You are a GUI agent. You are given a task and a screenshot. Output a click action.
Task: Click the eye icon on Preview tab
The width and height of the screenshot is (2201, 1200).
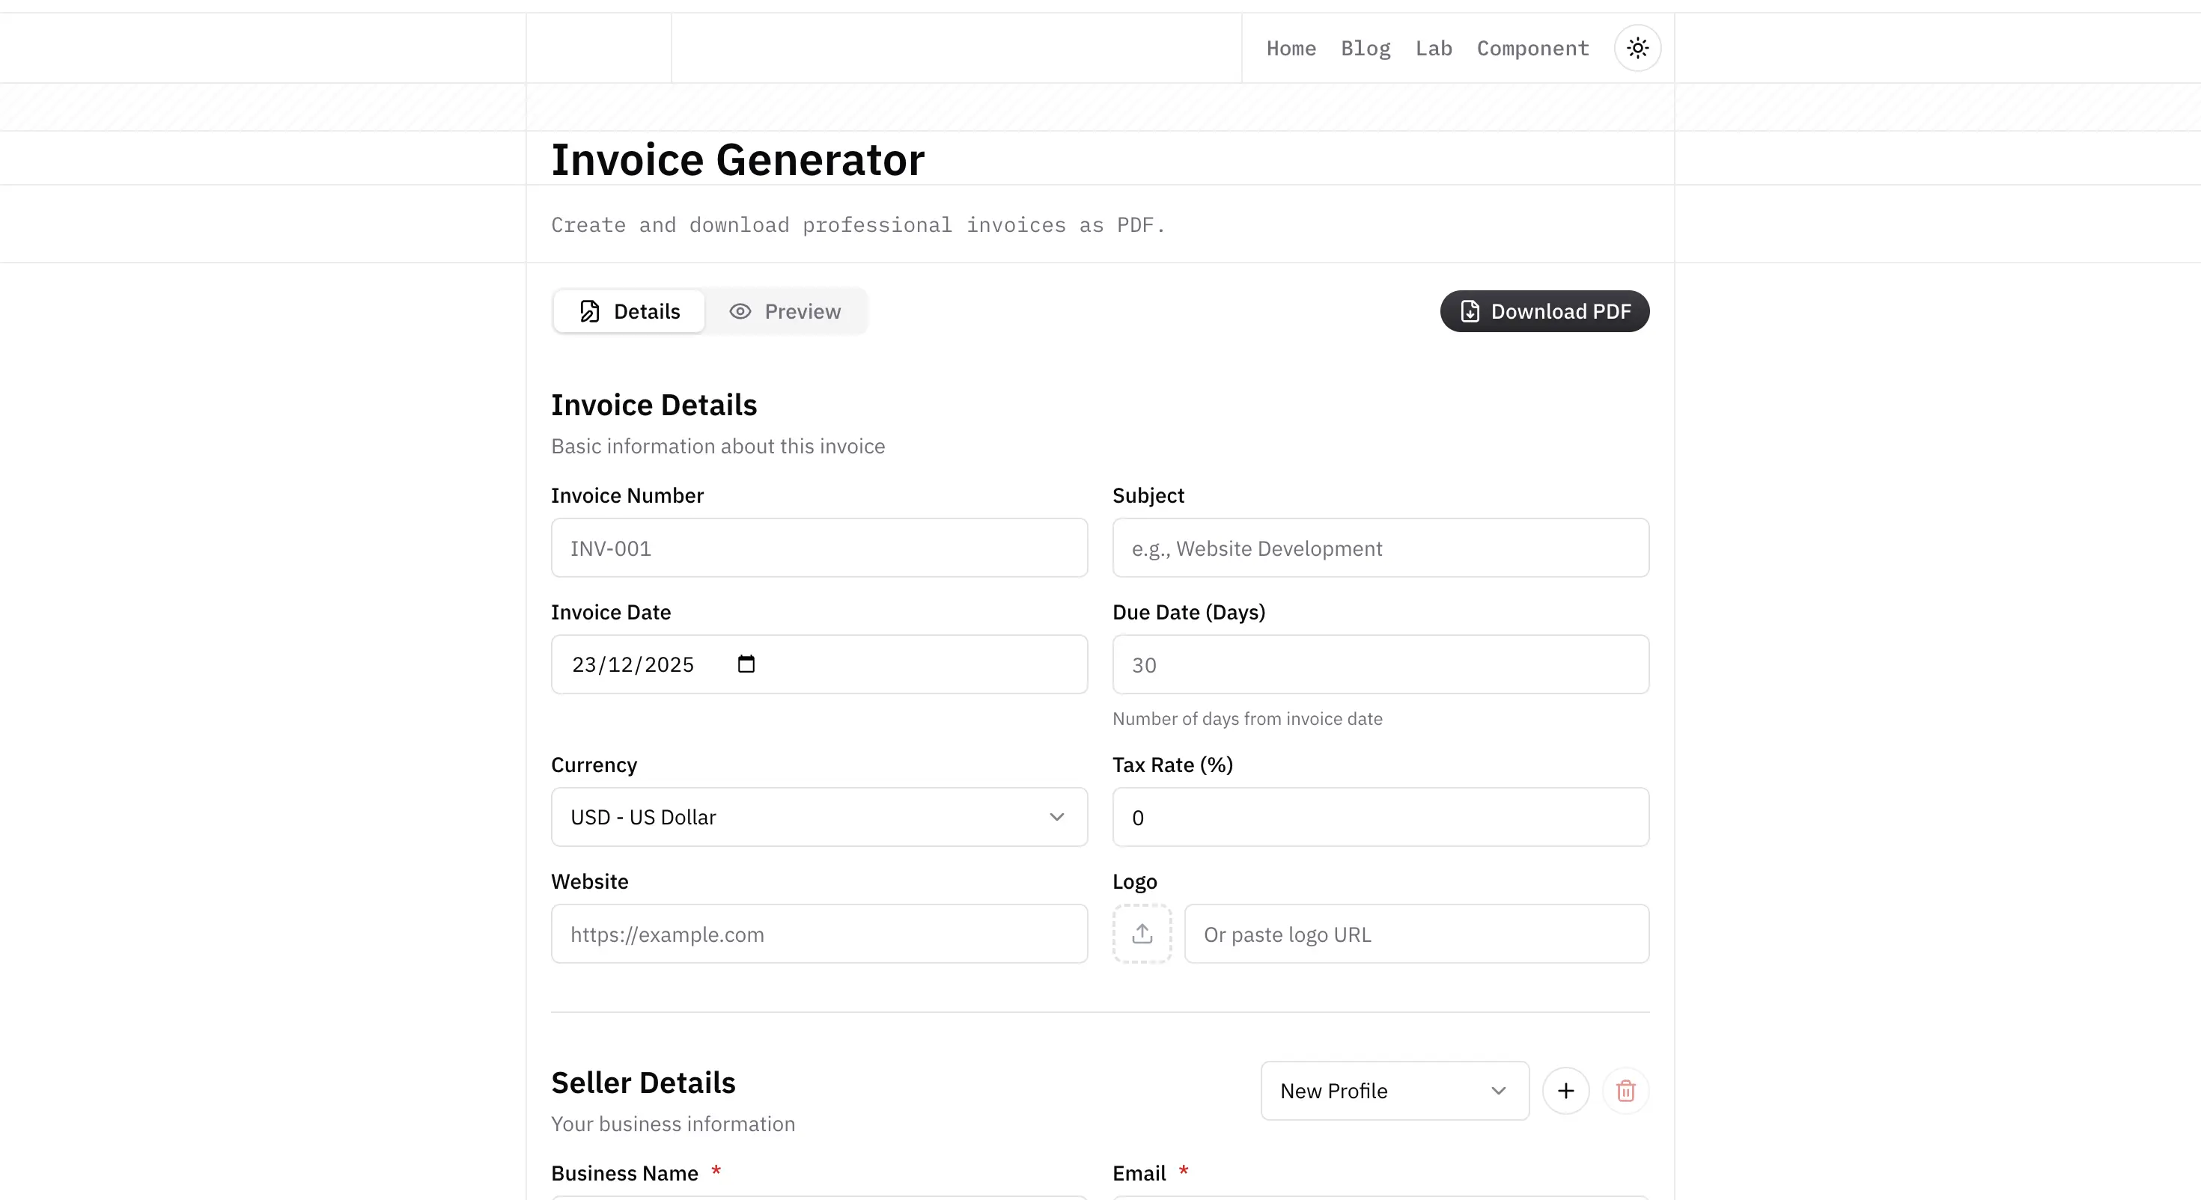[x=738, y=311]
